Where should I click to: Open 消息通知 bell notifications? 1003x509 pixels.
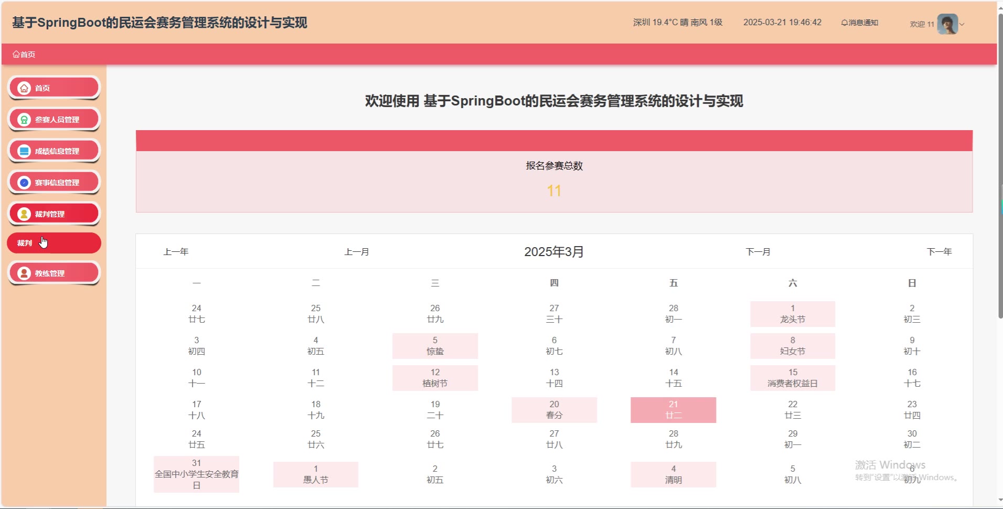[x=859, y=23]
